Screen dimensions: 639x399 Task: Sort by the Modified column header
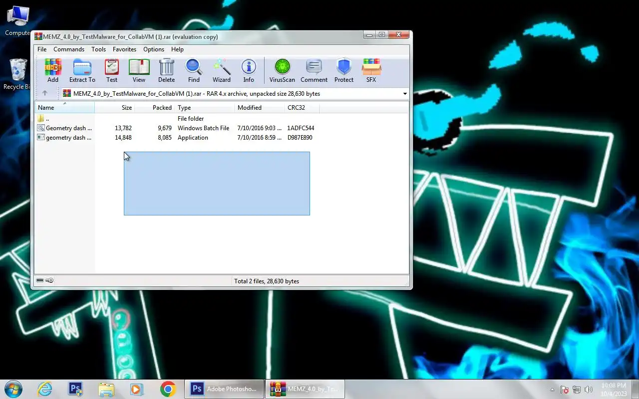tap(259, 107)
